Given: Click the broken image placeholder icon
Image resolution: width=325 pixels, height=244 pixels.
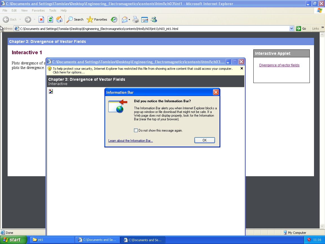Looking at the screenshot, I should 51,91.
